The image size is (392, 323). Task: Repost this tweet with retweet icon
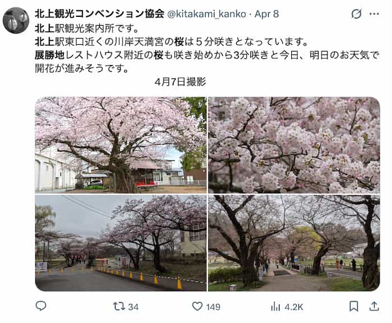click(119, 306)
